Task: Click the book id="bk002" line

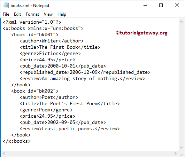Action: 35,91
